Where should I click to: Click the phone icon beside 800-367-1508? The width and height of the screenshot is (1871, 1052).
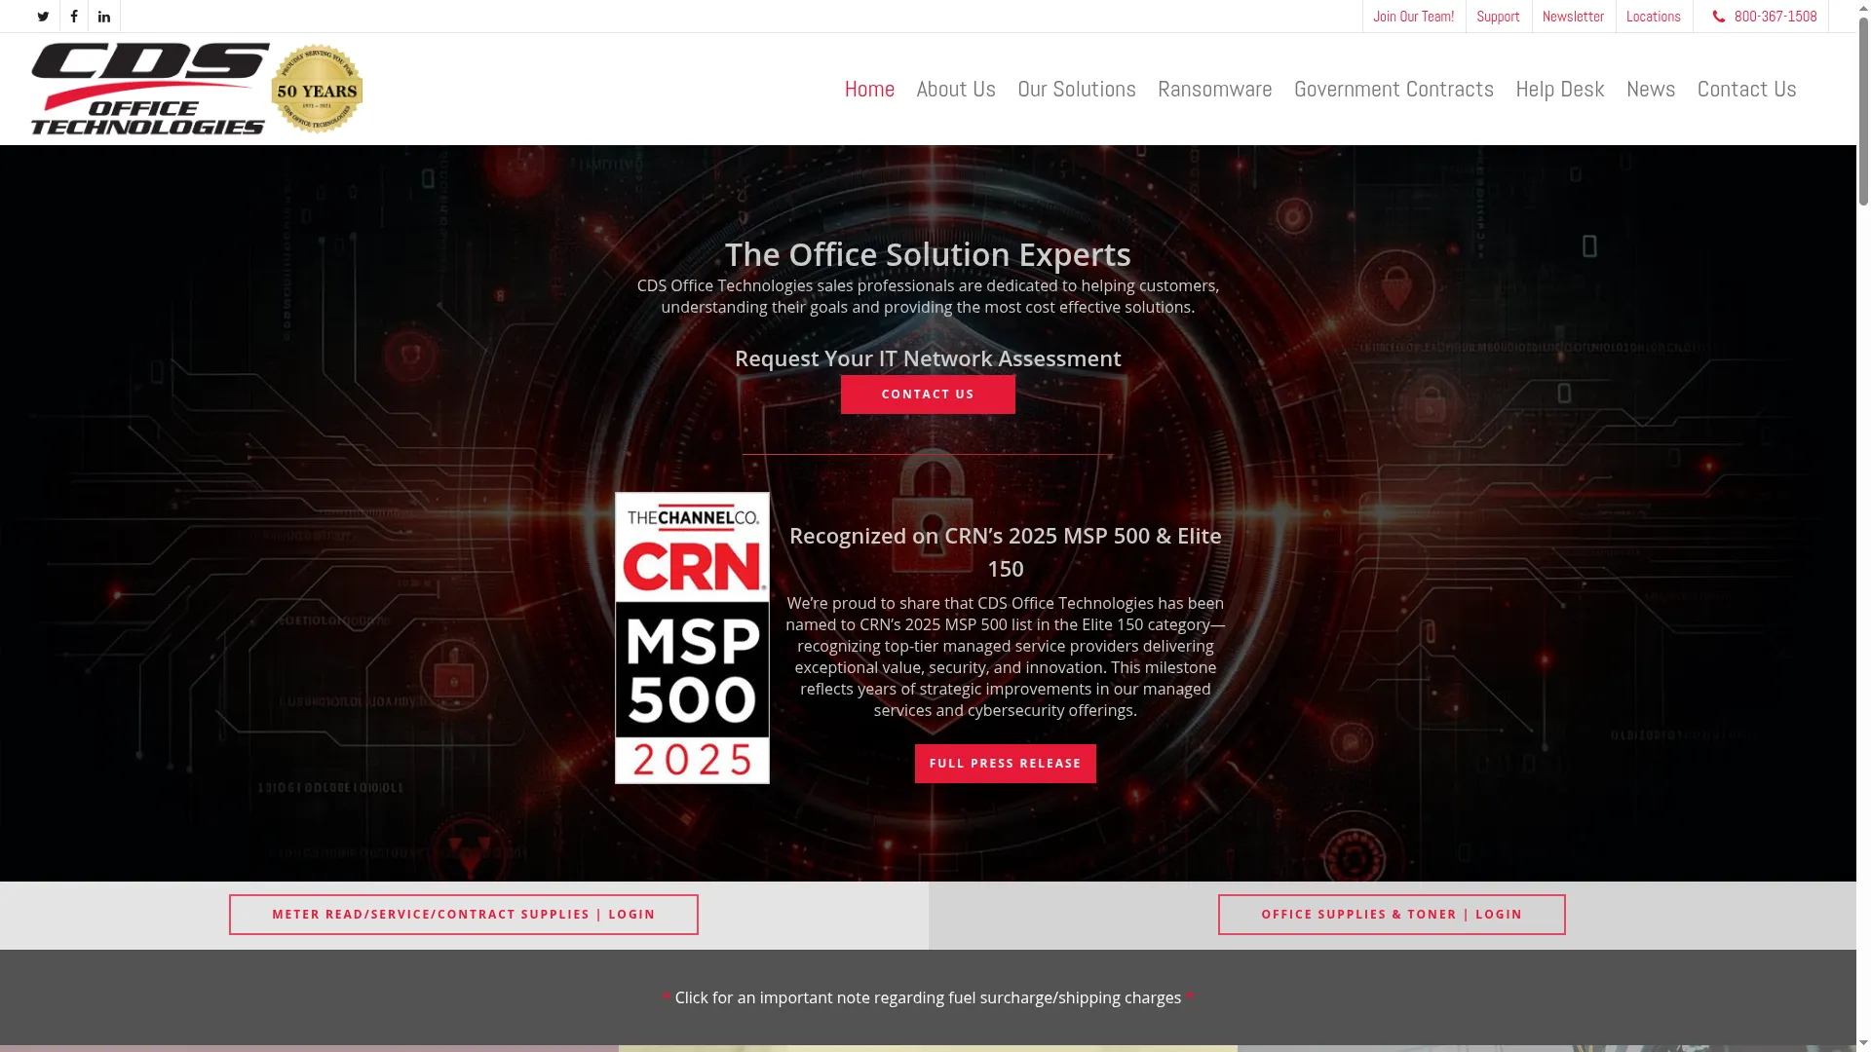[1719, 17]
